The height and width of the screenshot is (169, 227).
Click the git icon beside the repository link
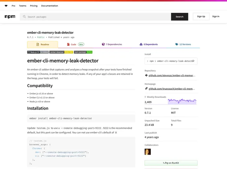click(x=146, y=75)
